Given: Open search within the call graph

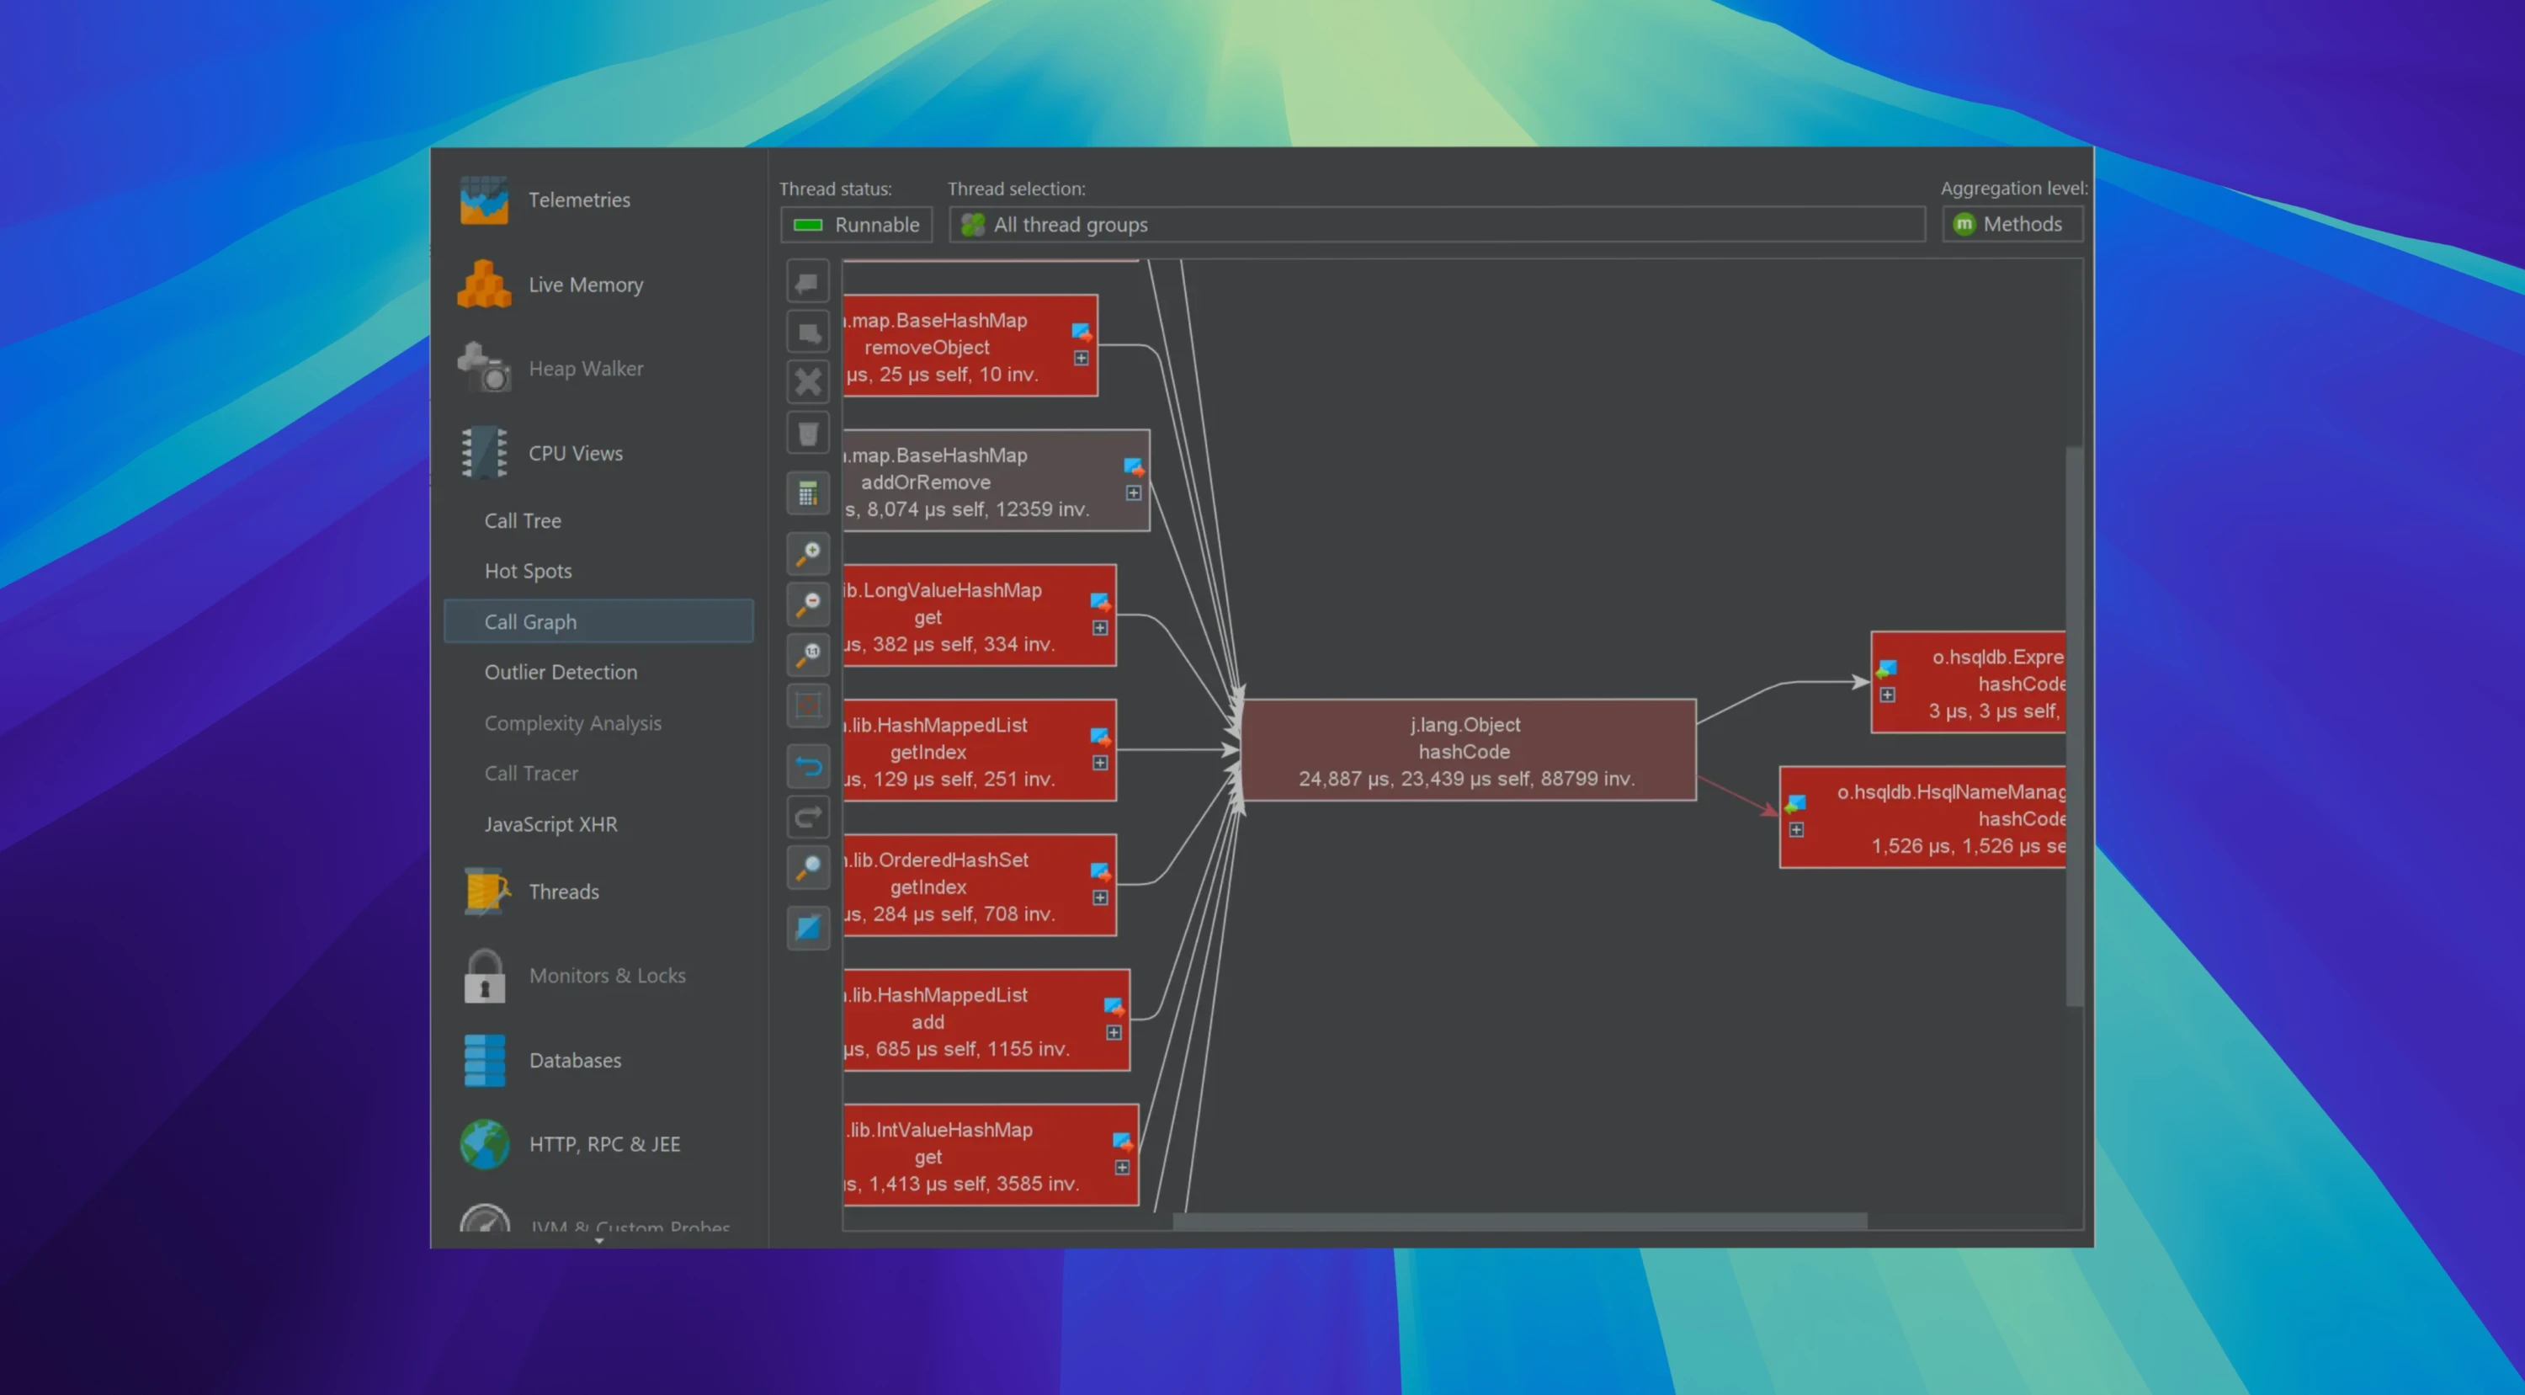Looking at the screenshot, I should [x=808, y=866].
